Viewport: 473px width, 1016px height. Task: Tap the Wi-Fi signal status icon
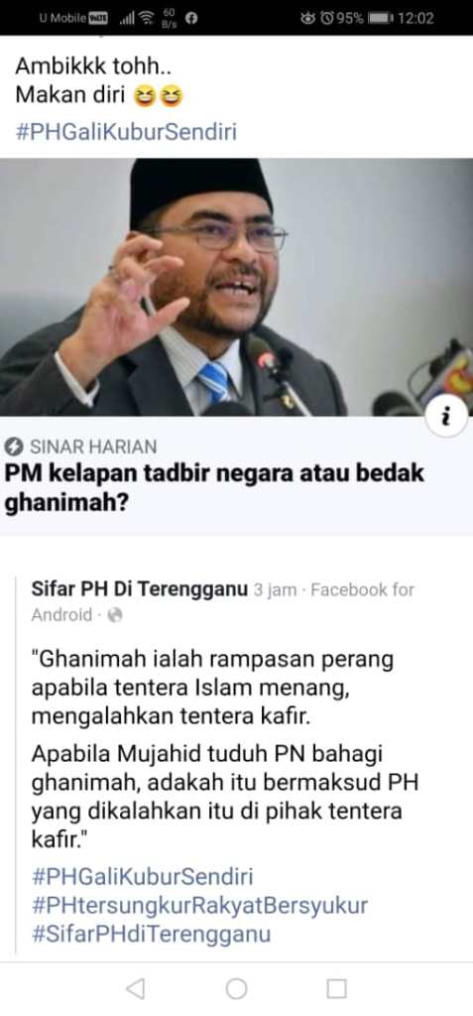(149, 18)
